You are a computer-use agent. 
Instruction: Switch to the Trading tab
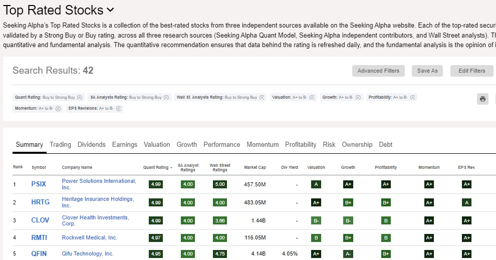coord(60,145)
